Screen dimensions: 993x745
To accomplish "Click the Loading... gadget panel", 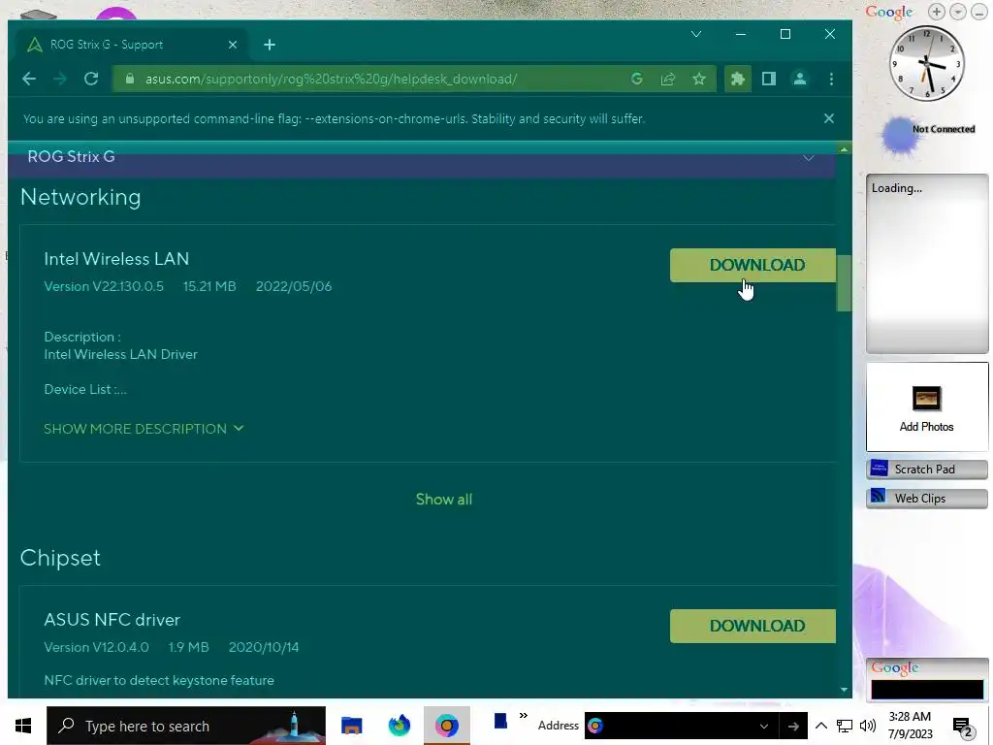I will pos(927,264).
